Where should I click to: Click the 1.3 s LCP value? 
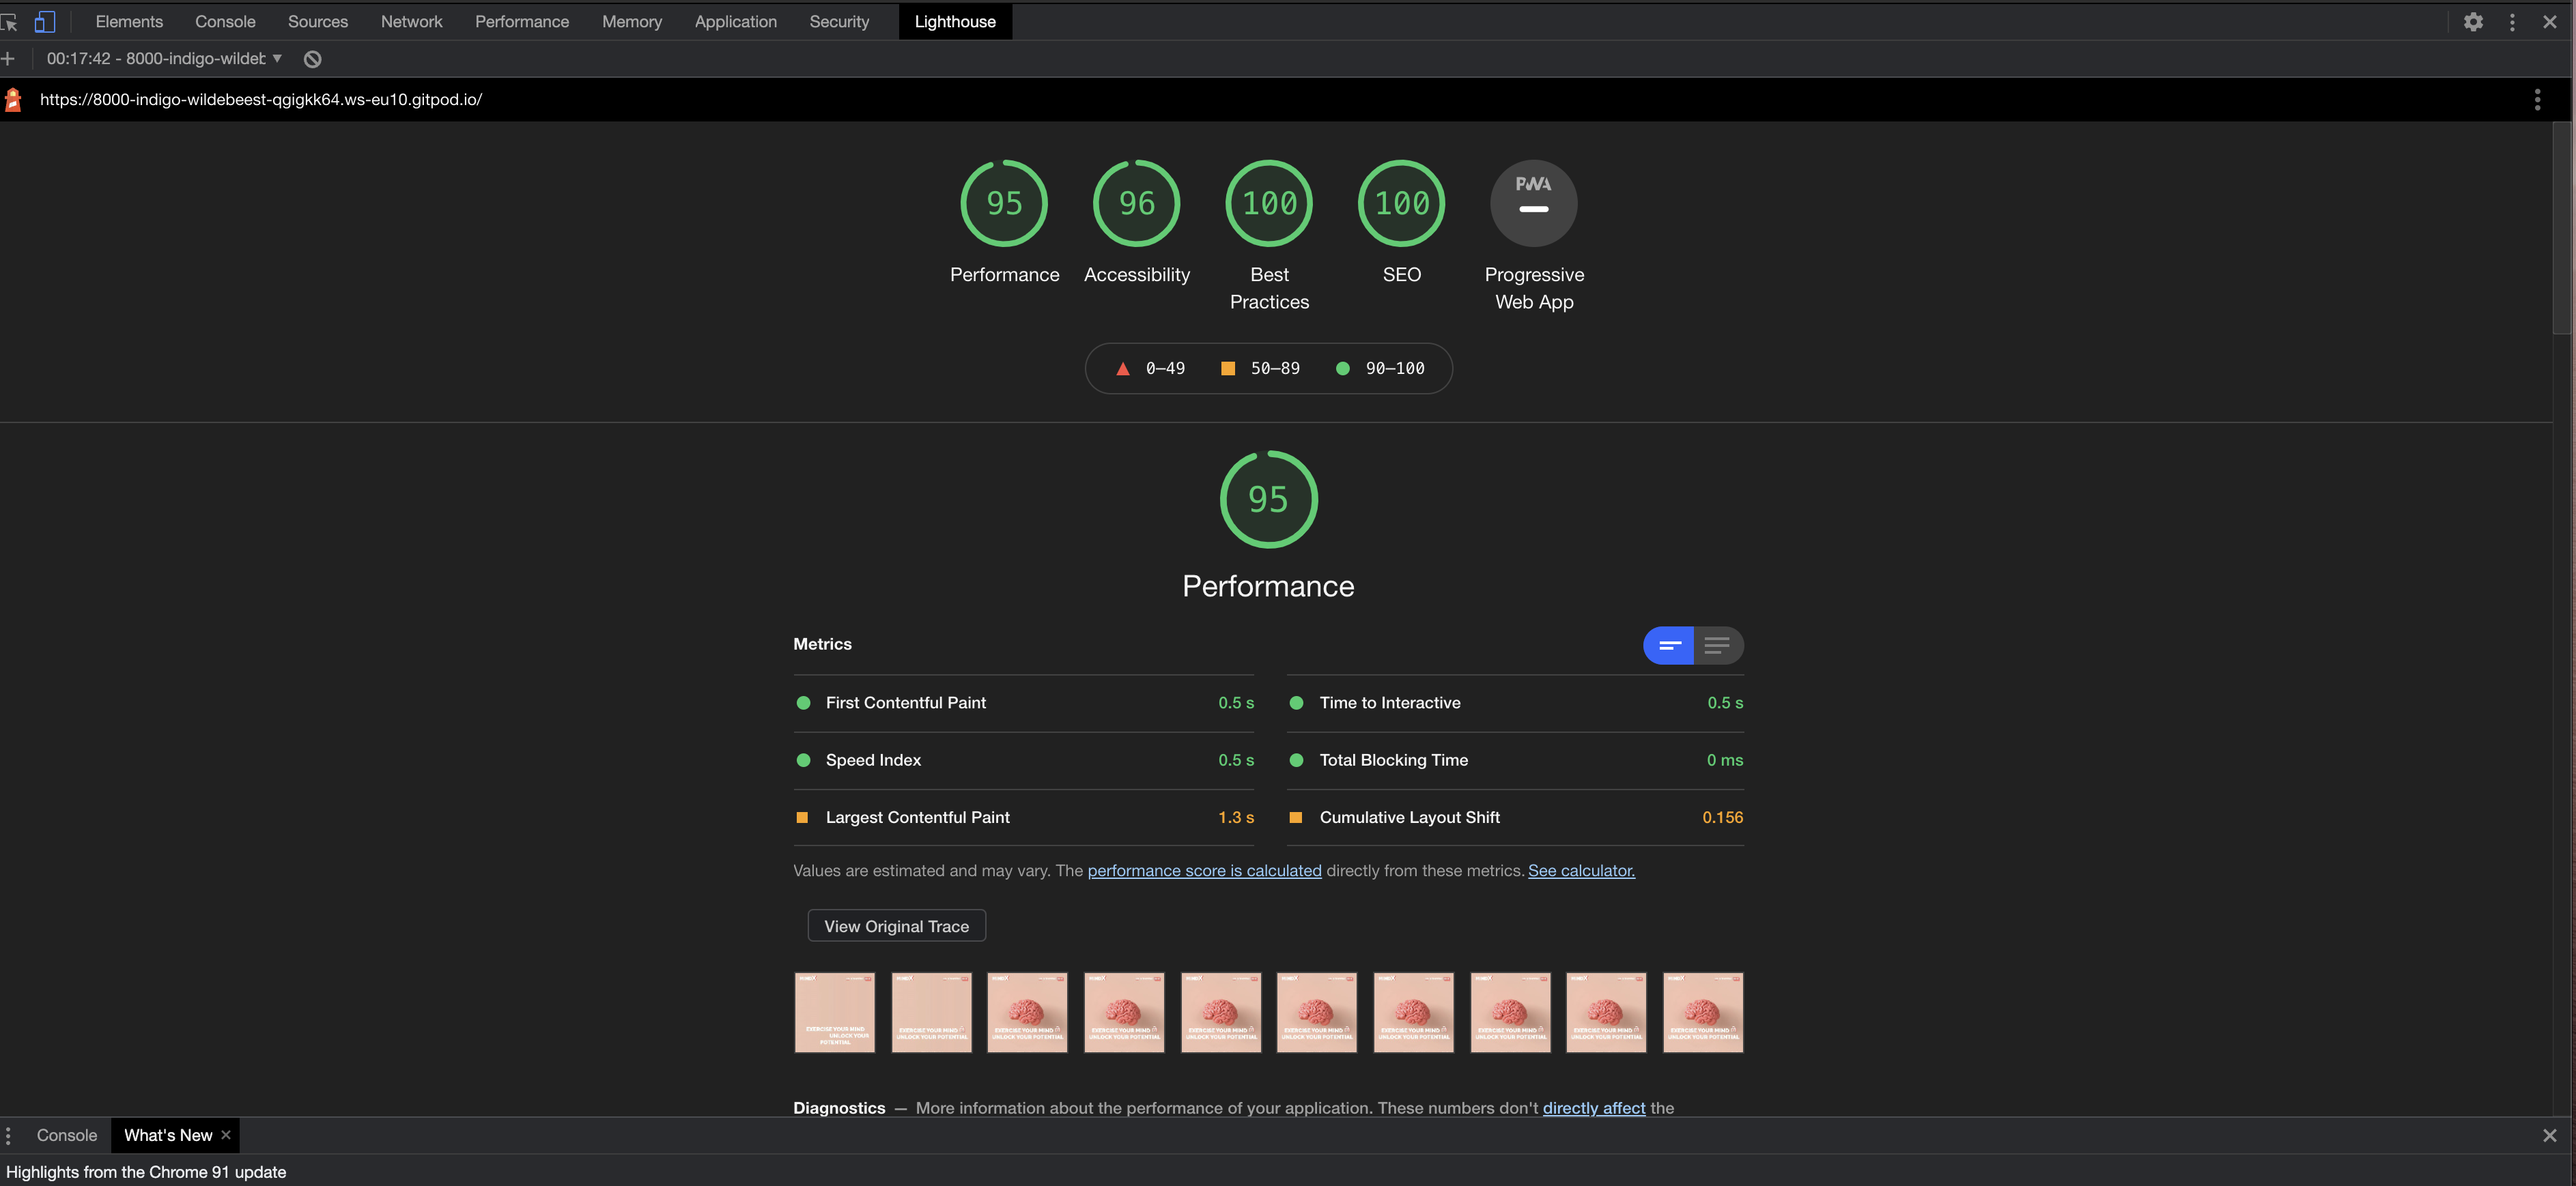click(x=1236, y=818)
